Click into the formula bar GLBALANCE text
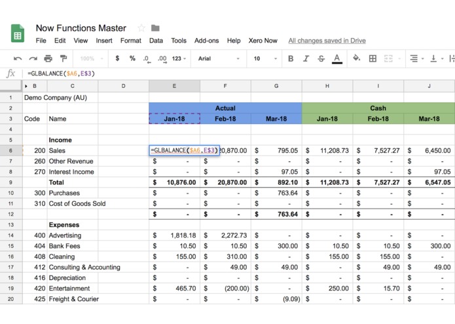This screenshot has width=455, height=324. click(61, 74)
